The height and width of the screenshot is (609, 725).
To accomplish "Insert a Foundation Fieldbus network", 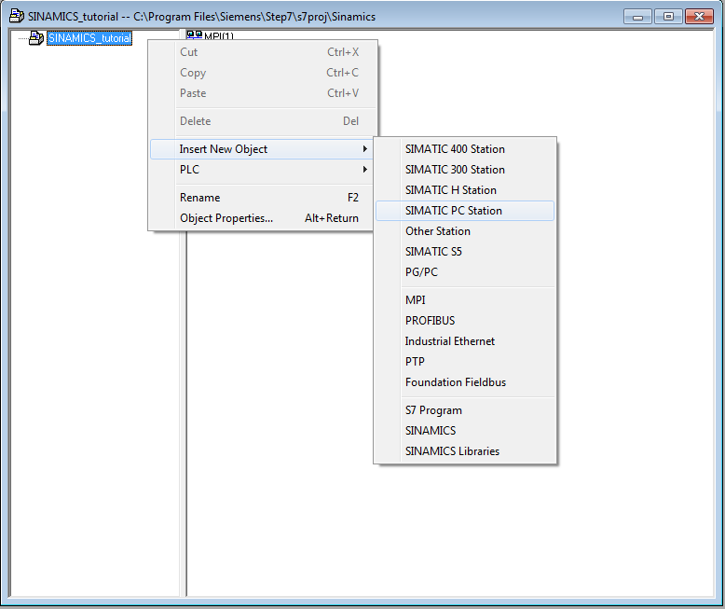I will (465, 382).
